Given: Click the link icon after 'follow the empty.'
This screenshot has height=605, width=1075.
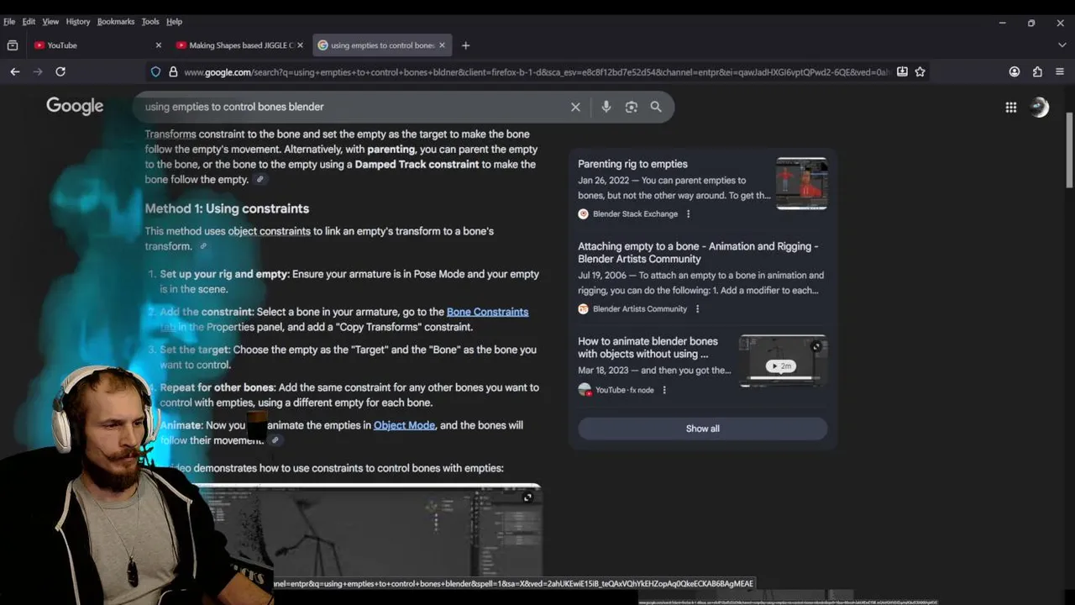Looking at the screenshot, I should [x=260, y=179].
